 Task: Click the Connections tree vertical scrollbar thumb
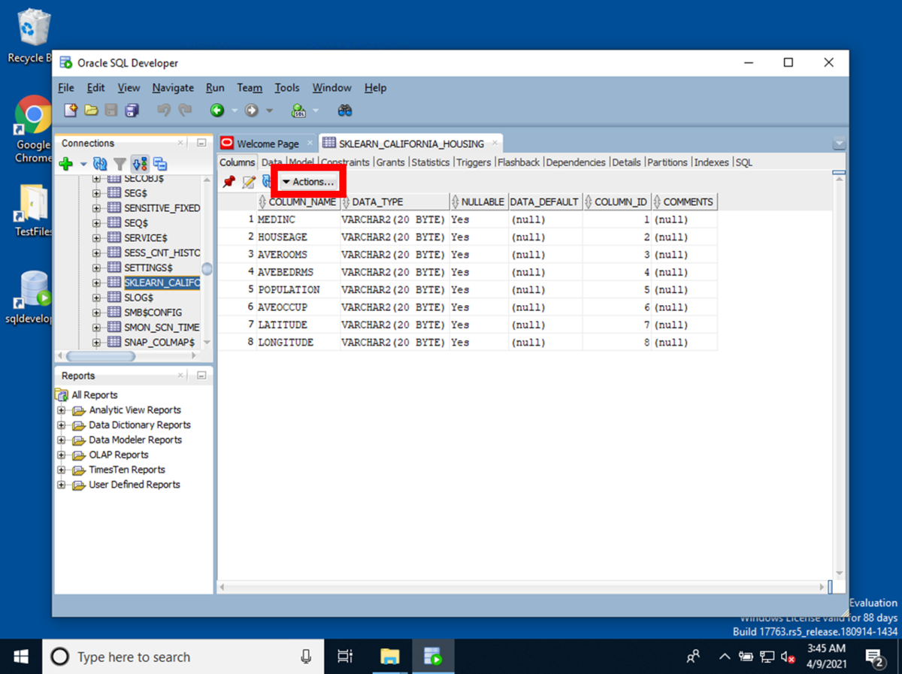pos(207,269)
